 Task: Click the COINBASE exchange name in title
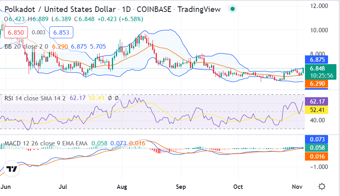154,9
